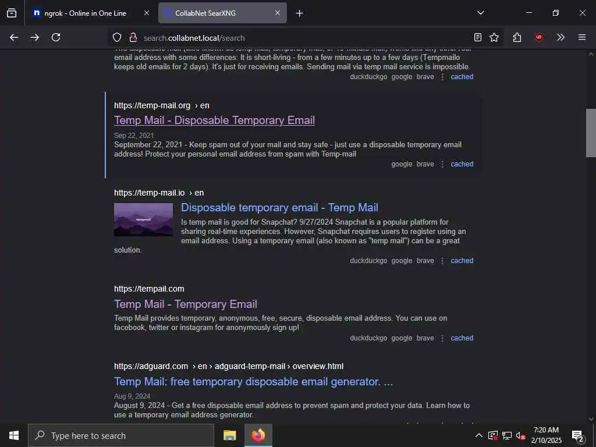Open Temp Mail - Disposable Temporary Email result

pos(214,120)
